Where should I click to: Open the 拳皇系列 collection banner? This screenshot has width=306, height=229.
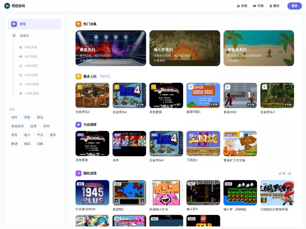(x=111, y=48)
